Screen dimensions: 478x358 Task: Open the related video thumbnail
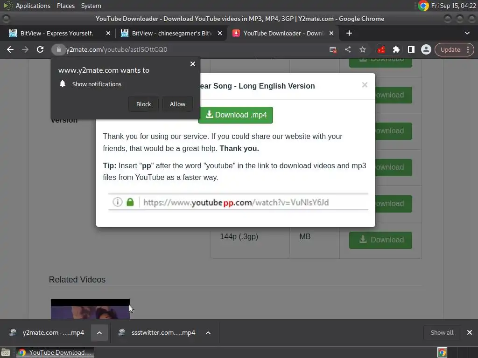[90, 309]
